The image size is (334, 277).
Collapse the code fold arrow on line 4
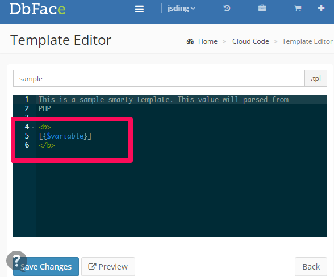pyautogui.click(x=32, y=127)
